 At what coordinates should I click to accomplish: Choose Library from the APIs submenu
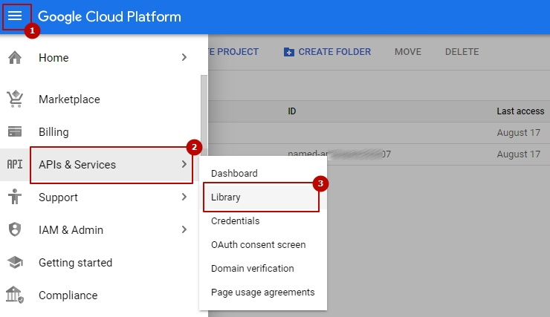[x=225, y=197]
